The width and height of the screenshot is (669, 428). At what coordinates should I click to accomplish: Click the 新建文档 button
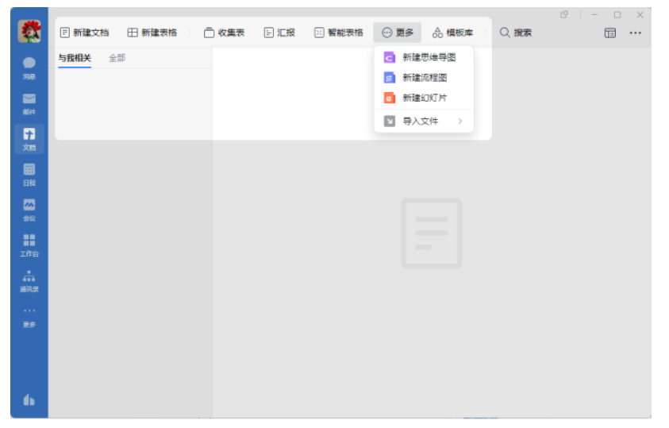[84, 33]
